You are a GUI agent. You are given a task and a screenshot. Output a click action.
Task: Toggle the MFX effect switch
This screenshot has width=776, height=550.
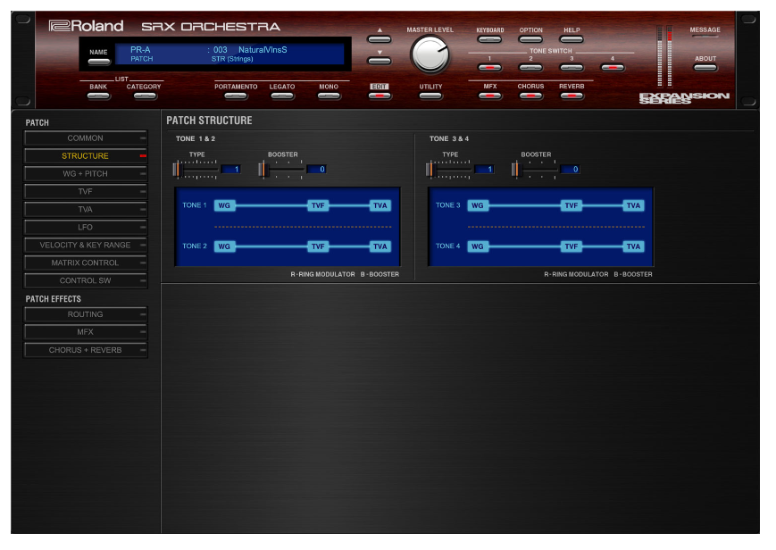(x=490, y=96)
